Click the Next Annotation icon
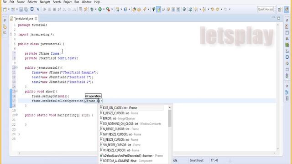 coord(196,9)
